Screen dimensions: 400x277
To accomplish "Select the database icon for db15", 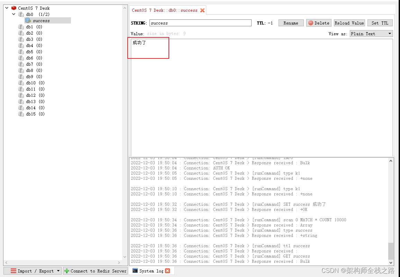I will 21,114.
